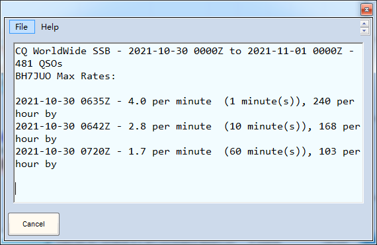Click the Cancel button

(34, 224)
